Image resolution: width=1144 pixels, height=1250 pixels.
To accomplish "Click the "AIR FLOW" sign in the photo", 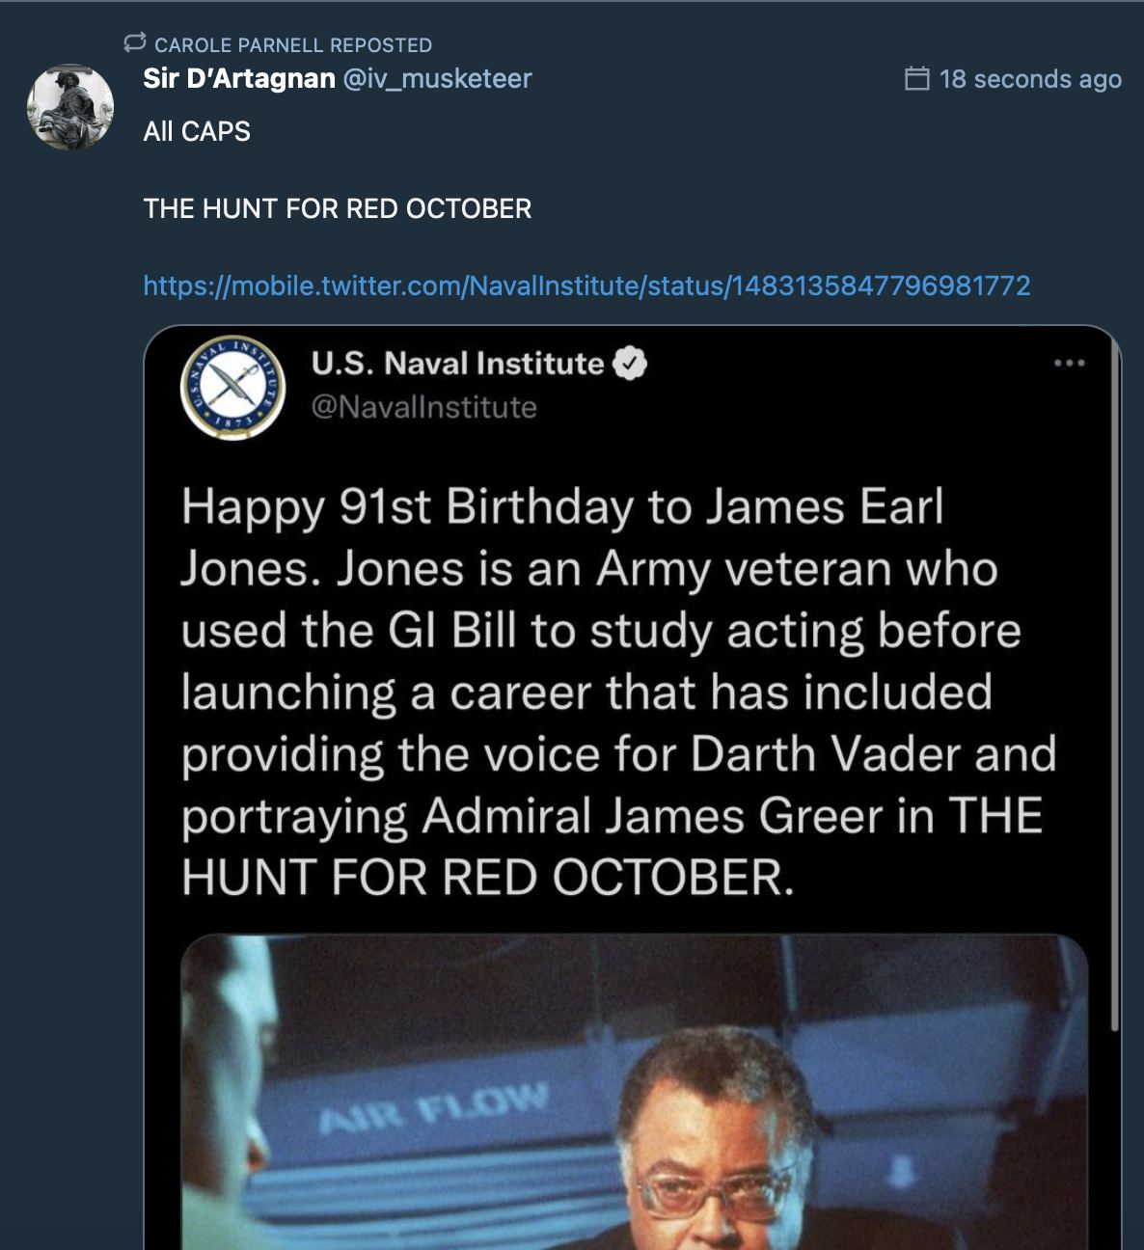I will pos(434,1107).
